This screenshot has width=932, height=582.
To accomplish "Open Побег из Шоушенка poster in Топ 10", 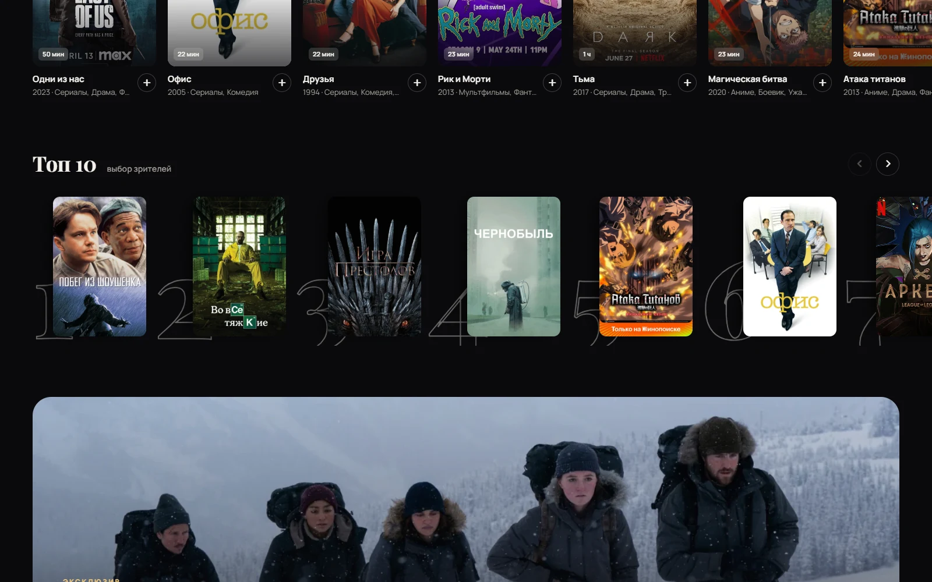I will (100, 267).
